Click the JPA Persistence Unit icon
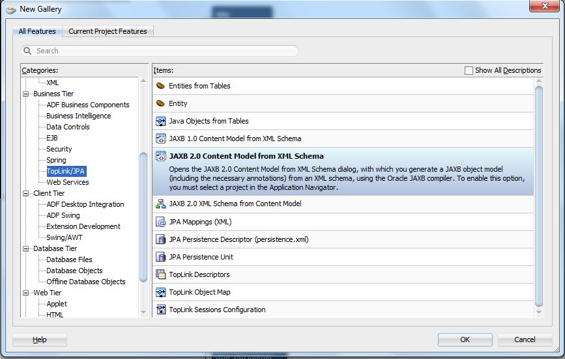 (160, 257)
